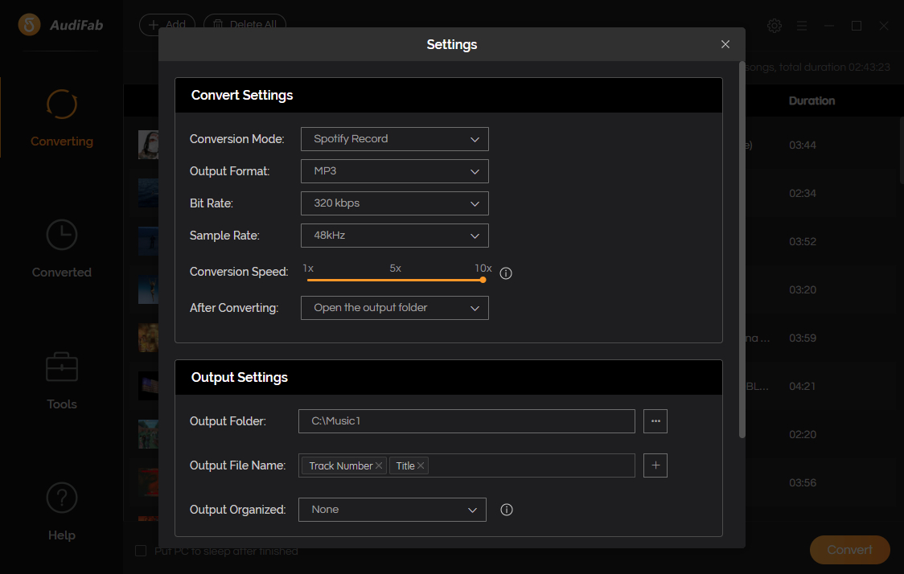Click the settings gear icon in title bar
The image size is (904, 574).
(x=775, y=26)
